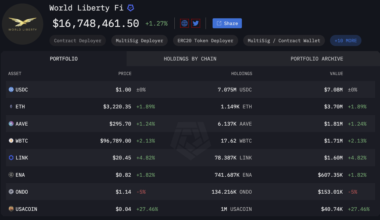This screenshot has height=220, width=380.
Task: Click the World Liberty Fi entity title
Action: click(x=86, y=8)
